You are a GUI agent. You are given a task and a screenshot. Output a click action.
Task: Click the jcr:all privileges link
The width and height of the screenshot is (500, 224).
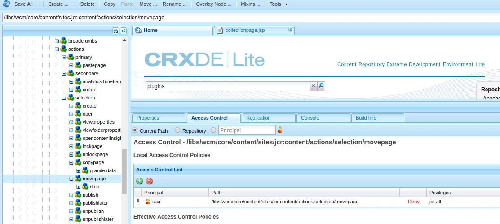tap(435, 202)
